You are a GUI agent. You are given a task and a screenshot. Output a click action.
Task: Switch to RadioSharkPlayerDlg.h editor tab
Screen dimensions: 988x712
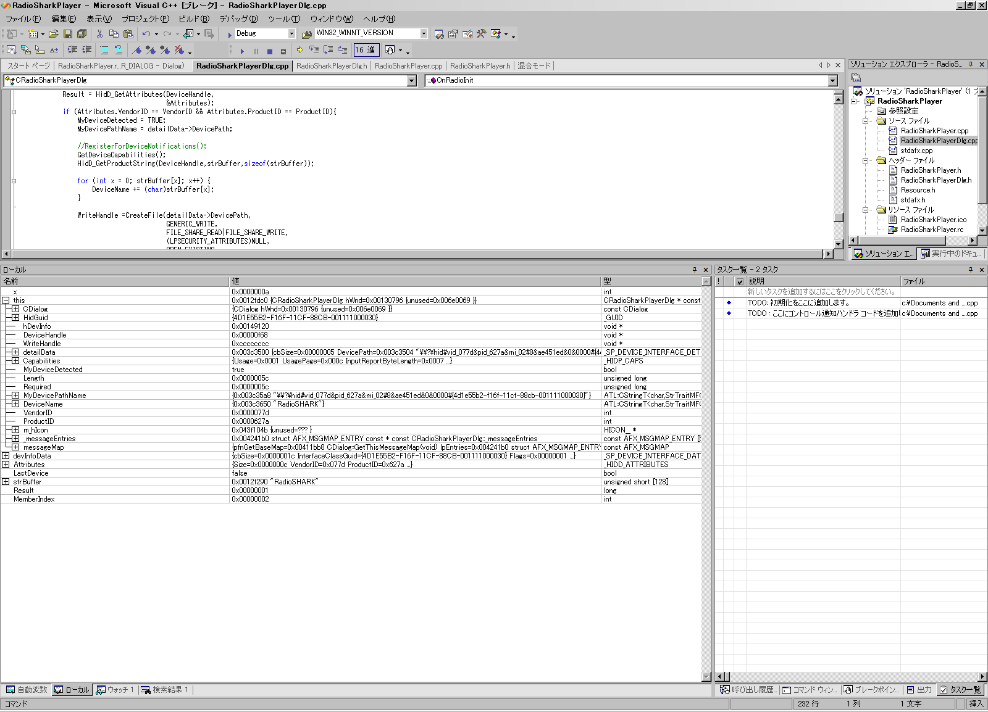point(332,66)
